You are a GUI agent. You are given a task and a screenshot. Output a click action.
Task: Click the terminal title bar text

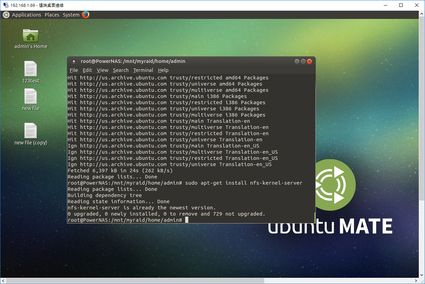pos(133,61)
